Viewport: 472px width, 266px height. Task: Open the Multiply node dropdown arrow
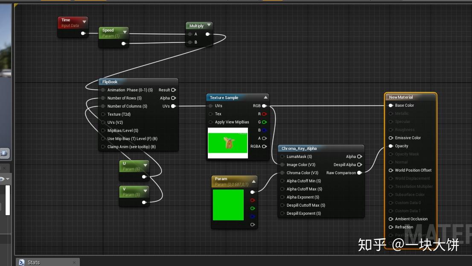click(209, 24)
